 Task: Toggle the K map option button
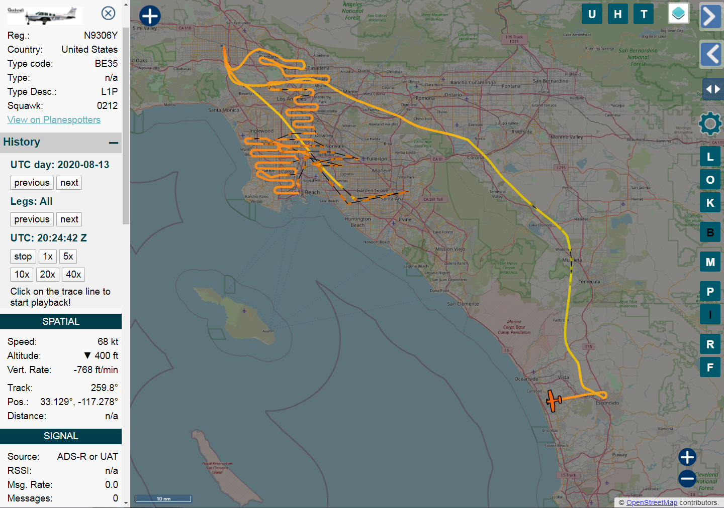pos(710,203)
